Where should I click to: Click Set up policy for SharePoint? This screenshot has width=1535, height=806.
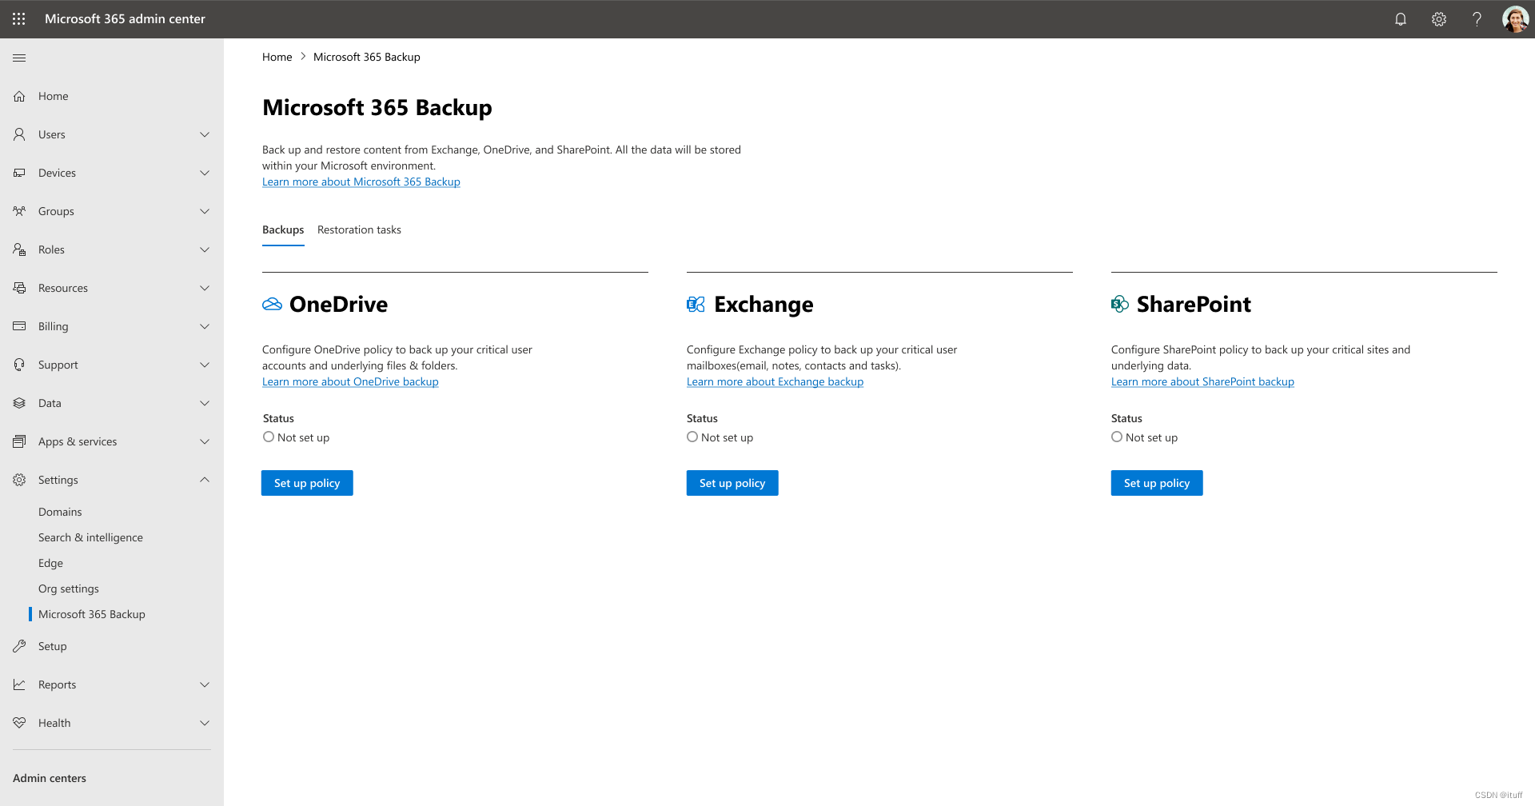coord(1157,483)
